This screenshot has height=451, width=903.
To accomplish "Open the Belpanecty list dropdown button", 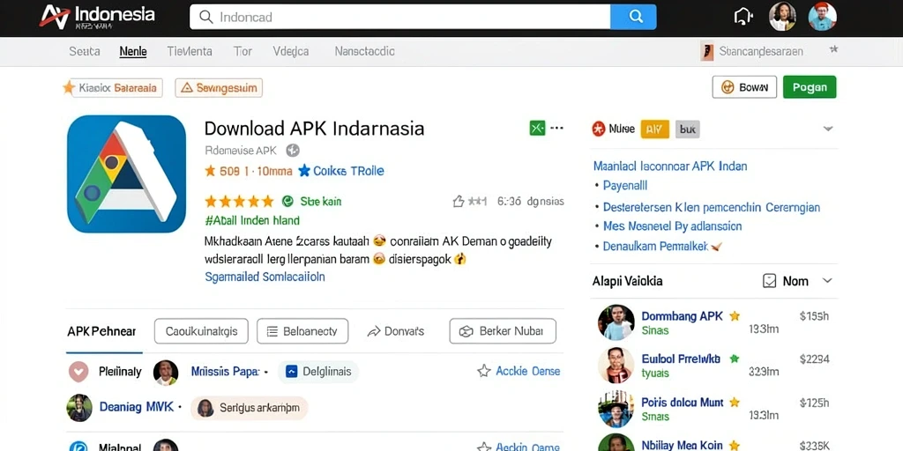I will coord(302,331).
